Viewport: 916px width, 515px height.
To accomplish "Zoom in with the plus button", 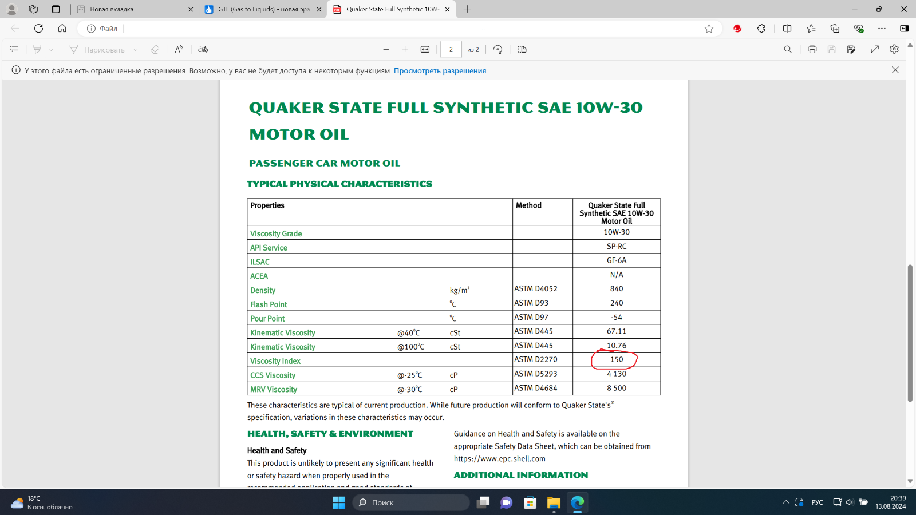I will pyautogui.click(x=405, y=50).
